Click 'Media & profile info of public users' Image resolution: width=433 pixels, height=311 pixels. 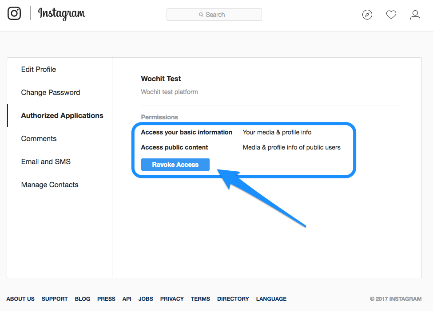[x=292, y=147]
